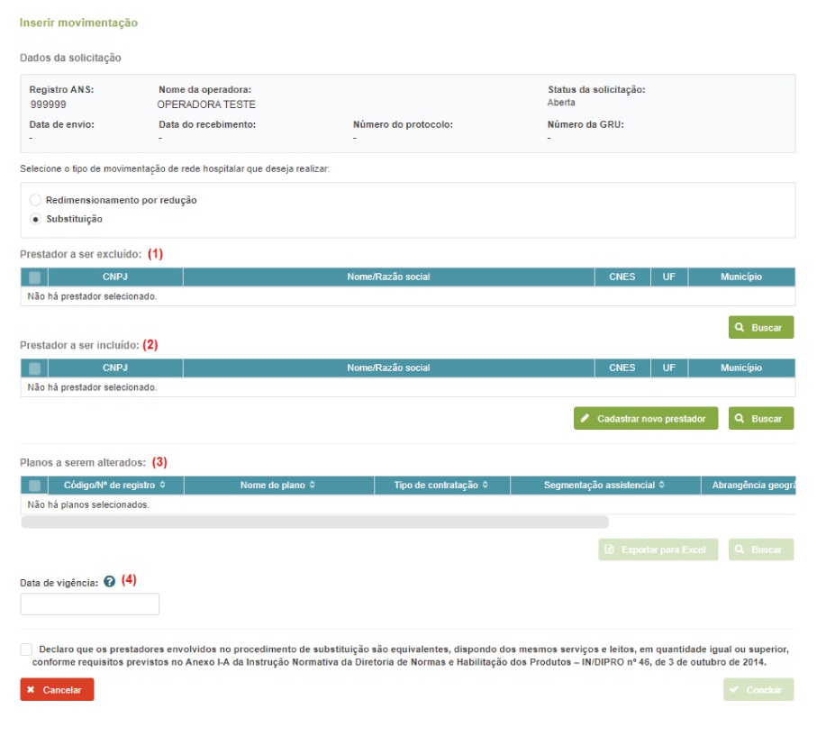Screen dimensions: 817x736
Task: Click the Data de vigência input field
Action: pyautogui.click(x=90, y=604)
